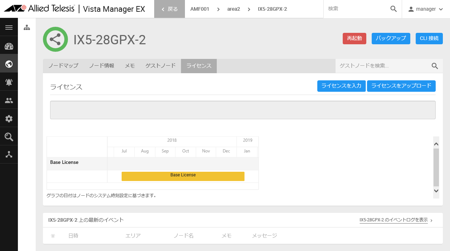This screenshot has height=251, width=450.
Task: Select the network map globe icon
Action: pyautogui.click(x=9, y=63)
